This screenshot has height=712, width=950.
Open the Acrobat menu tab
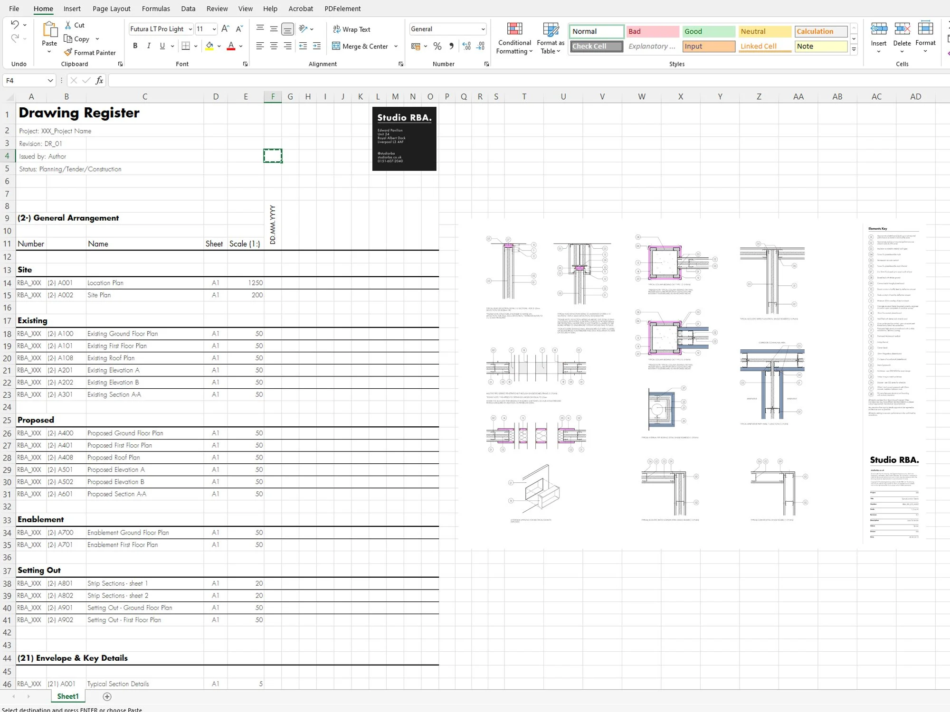301,9
